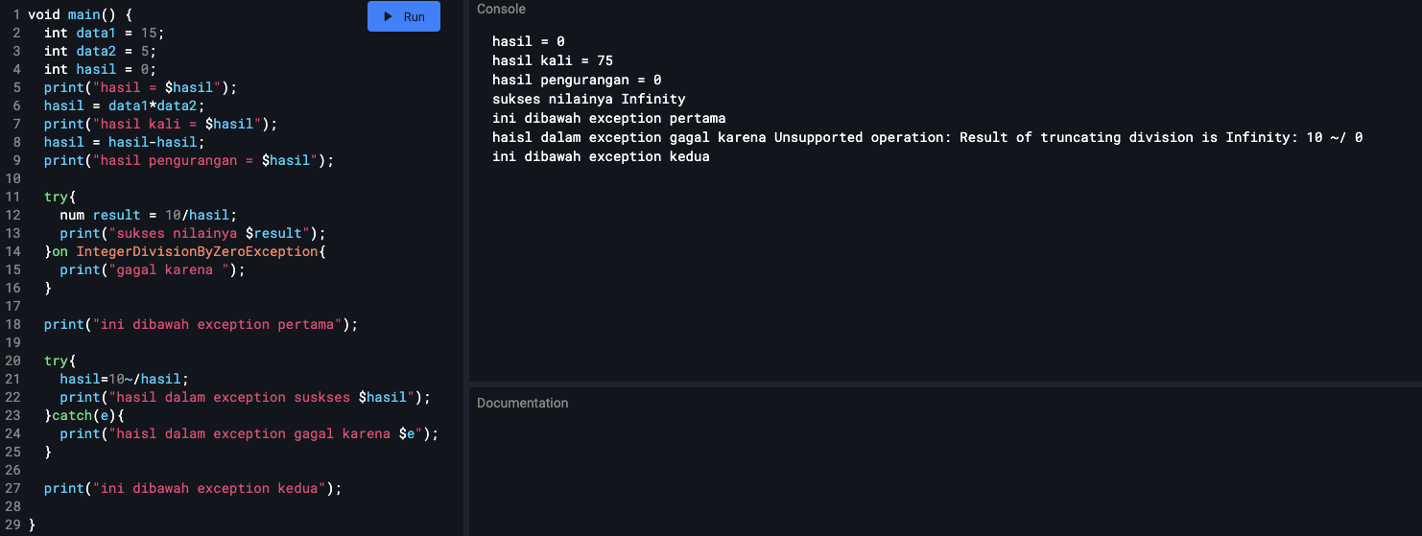Click console output "sukses nilainya Infinity"
Screen dimensions: 1422x536
point(589,99)
